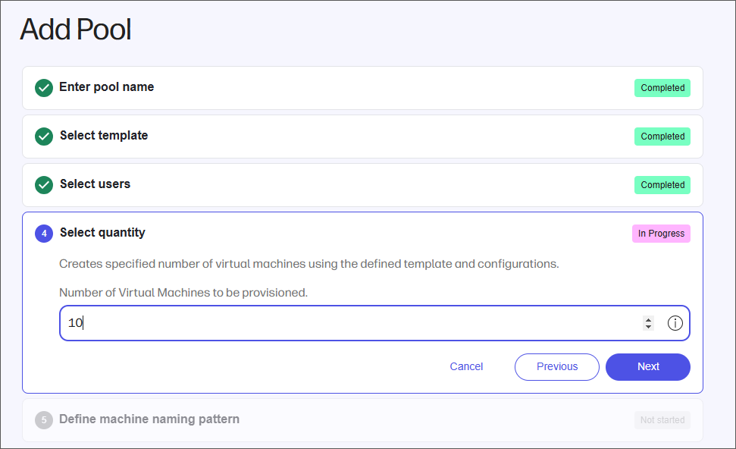Click the info icon beside quantity field
Image resolution: width=736 pixels, height=449 pixels.
[x=675, y=323]
